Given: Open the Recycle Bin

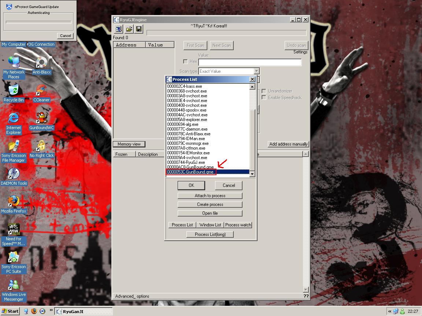Looking at the screenshot, I should coord(14,93).
